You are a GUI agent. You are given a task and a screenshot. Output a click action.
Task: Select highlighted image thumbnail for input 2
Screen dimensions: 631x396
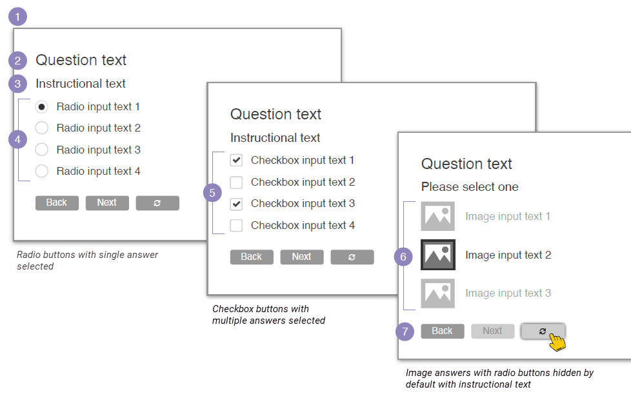point(438,255)
